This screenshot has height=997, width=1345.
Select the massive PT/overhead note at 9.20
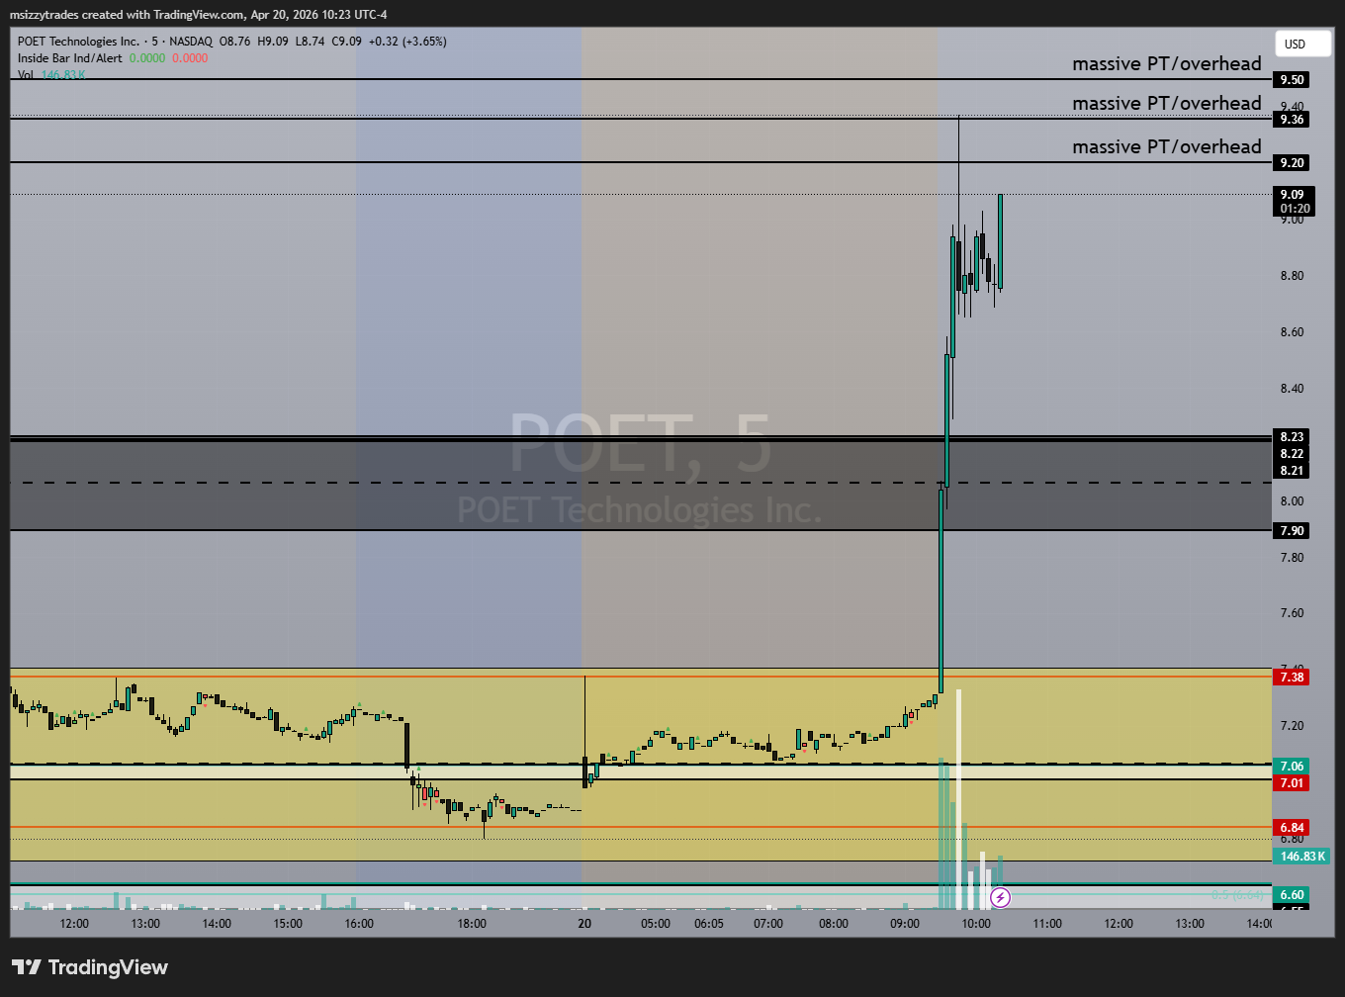(x=1167, y=146)
